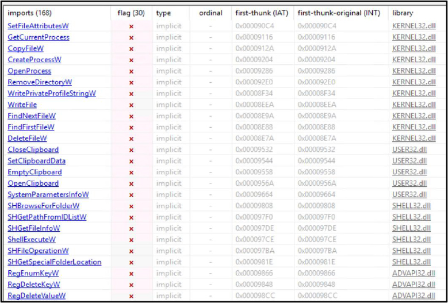This screenshot has width=448, height=303.
Task: Click the red flag X for OpenProcess
Action: tap(131, 71)
